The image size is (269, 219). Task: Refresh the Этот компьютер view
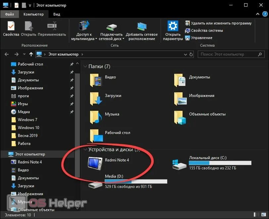pos(191,55)
